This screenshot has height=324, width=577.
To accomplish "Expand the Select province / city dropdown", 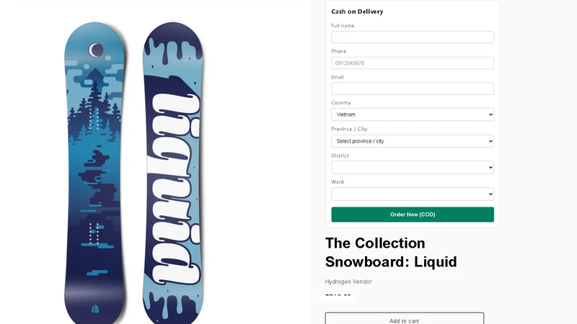I will pyautogui.click(x=412, y=141).
